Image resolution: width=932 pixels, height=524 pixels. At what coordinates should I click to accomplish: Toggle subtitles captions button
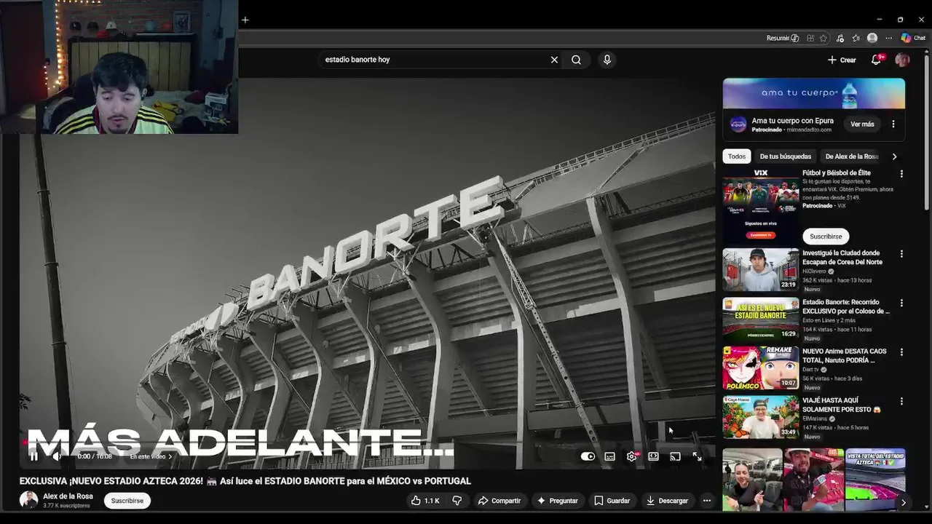point(609,456)
